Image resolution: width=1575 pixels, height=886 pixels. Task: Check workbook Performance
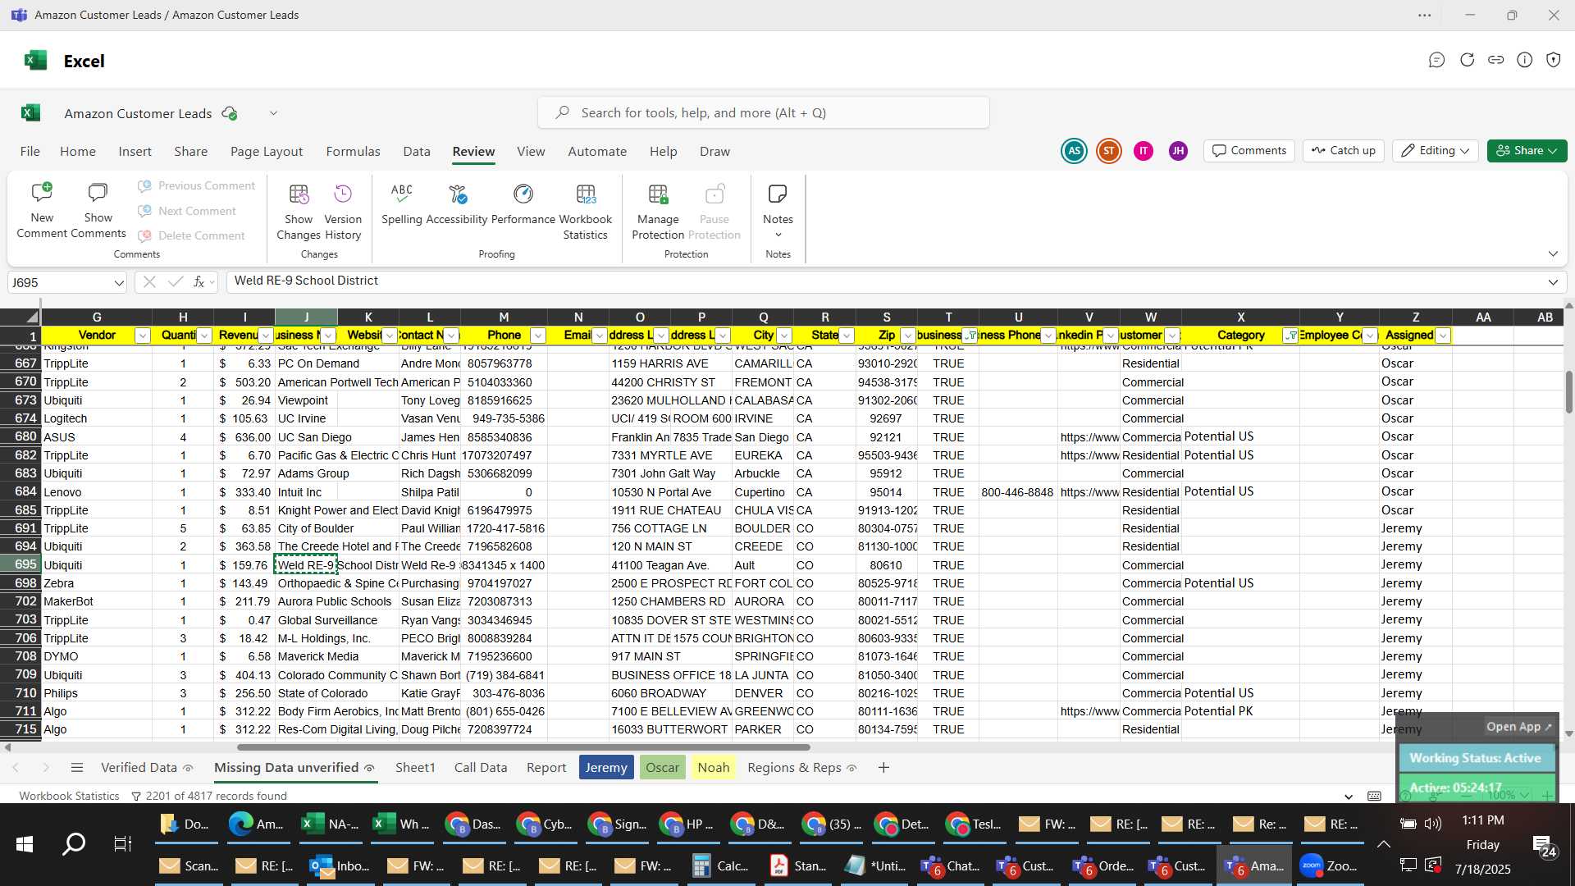pos(523,203)
